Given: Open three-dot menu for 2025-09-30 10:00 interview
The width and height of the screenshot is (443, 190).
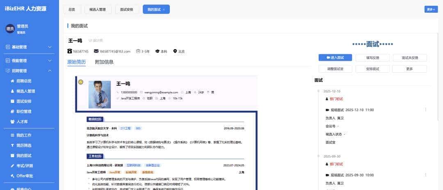Looking at the screenshot, I should coord(426,175).
